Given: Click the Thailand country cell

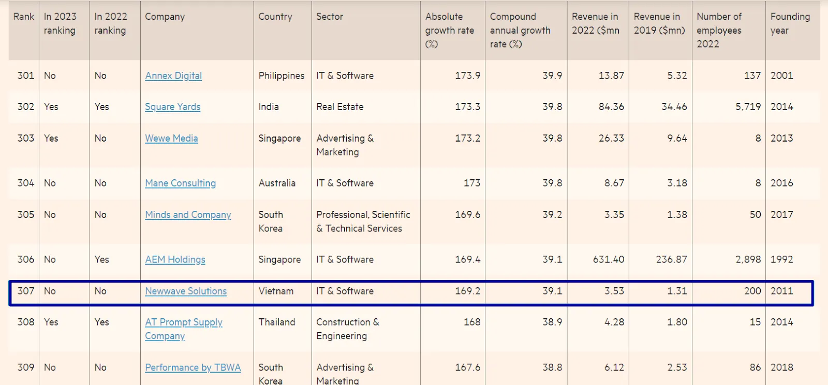Looking at the screenshot, I should coord(277,322).
